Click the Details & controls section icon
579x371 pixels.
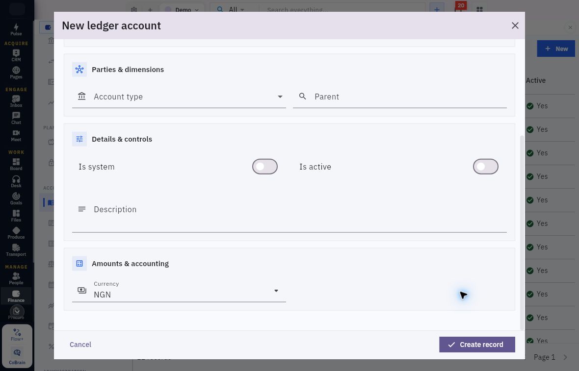point(79,139)
